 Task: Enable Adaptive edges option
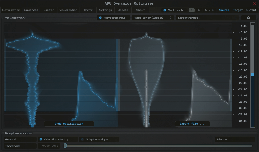pos(99,139)
